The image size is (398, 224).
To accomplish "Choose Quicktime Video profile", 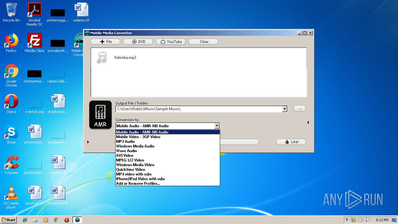I will [x=168, y=170].
